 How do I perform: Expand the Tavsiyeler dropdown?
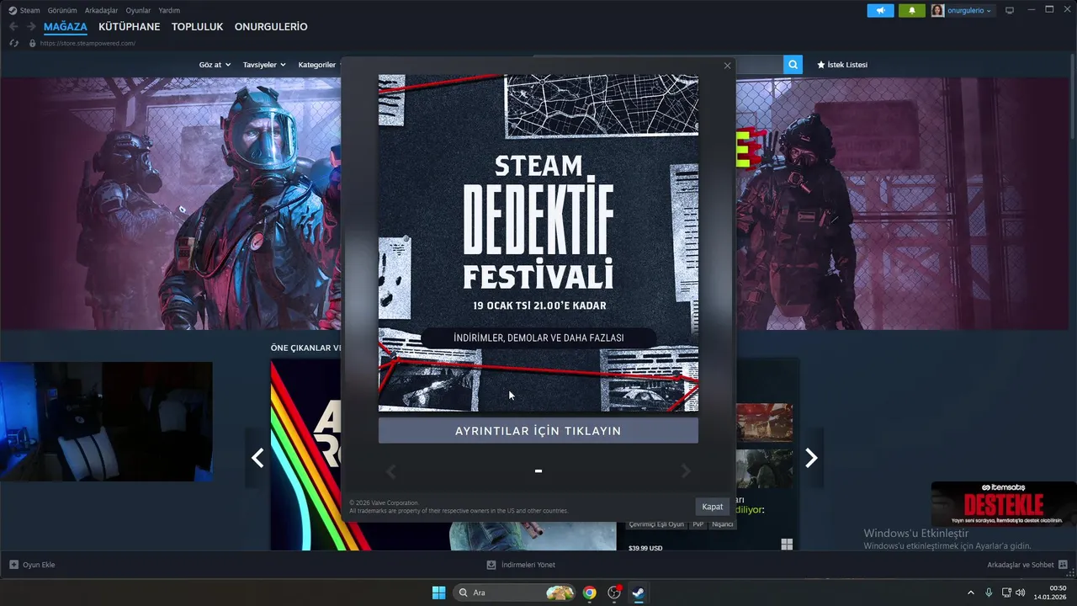264,65
